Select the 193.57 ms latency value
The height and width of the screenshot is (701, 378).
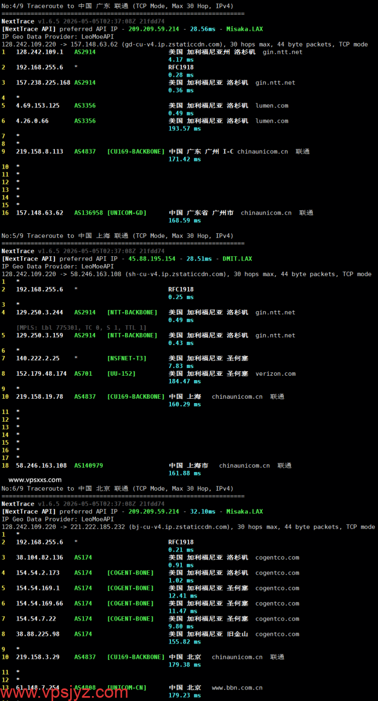tap(185, 129)
